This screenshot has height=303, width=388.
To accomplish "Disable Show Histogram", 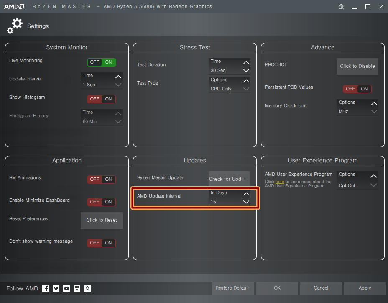I will pos(94,99).
